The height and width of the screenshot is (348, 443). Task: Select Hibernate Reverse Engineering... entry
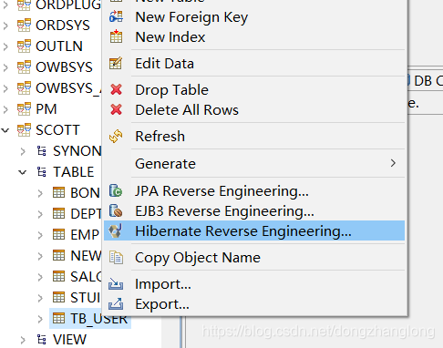(254, 230)
